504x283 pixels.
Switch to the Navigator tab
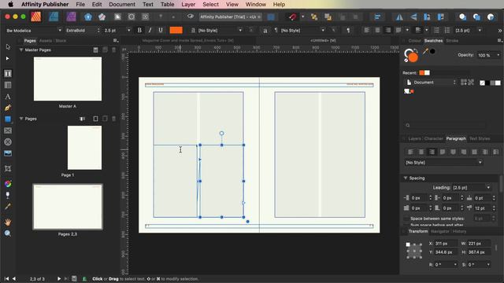pos(439,231)
